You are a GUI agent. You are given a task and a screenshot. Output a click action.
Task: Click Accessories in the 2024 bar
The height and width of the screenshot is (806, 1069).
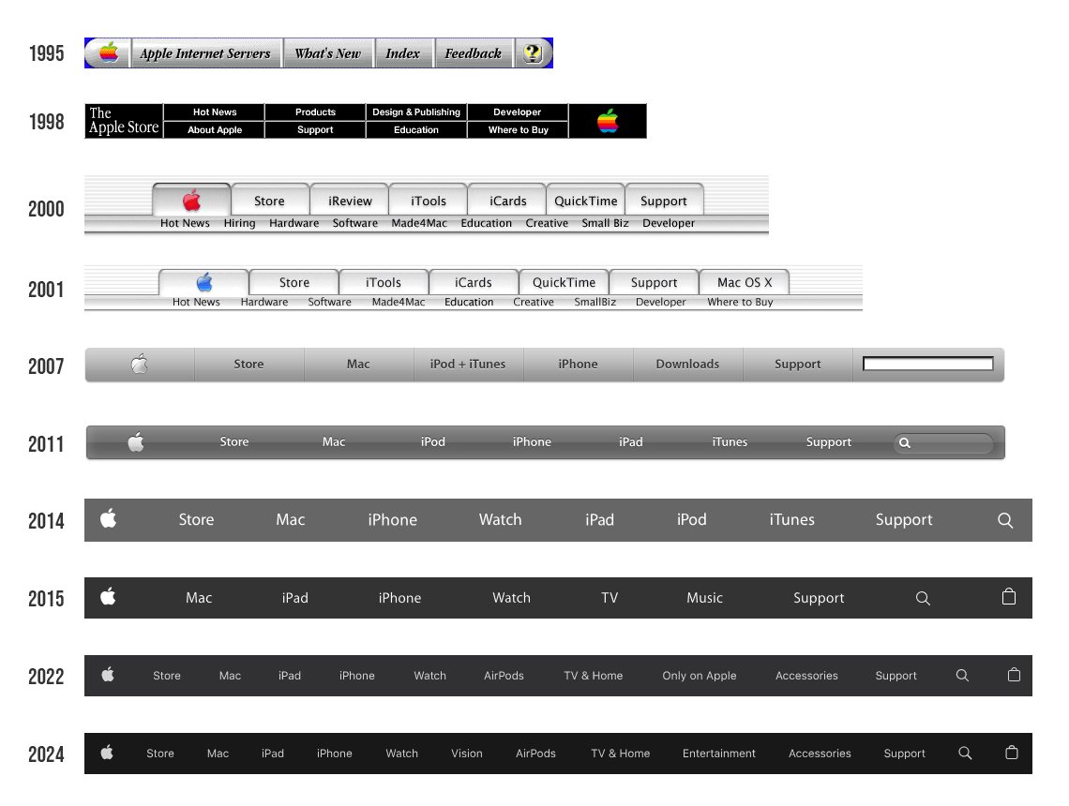point(820,753)
